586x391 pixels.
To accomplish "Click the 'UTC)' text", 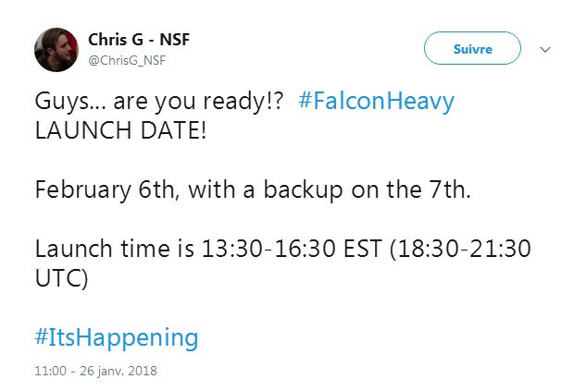I will click(x=61, y=278).
